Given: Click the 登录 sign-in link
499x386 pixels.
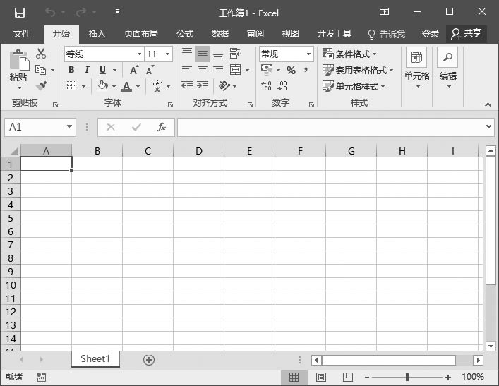Looking at the screenshot, I should [x=431, y=33].
